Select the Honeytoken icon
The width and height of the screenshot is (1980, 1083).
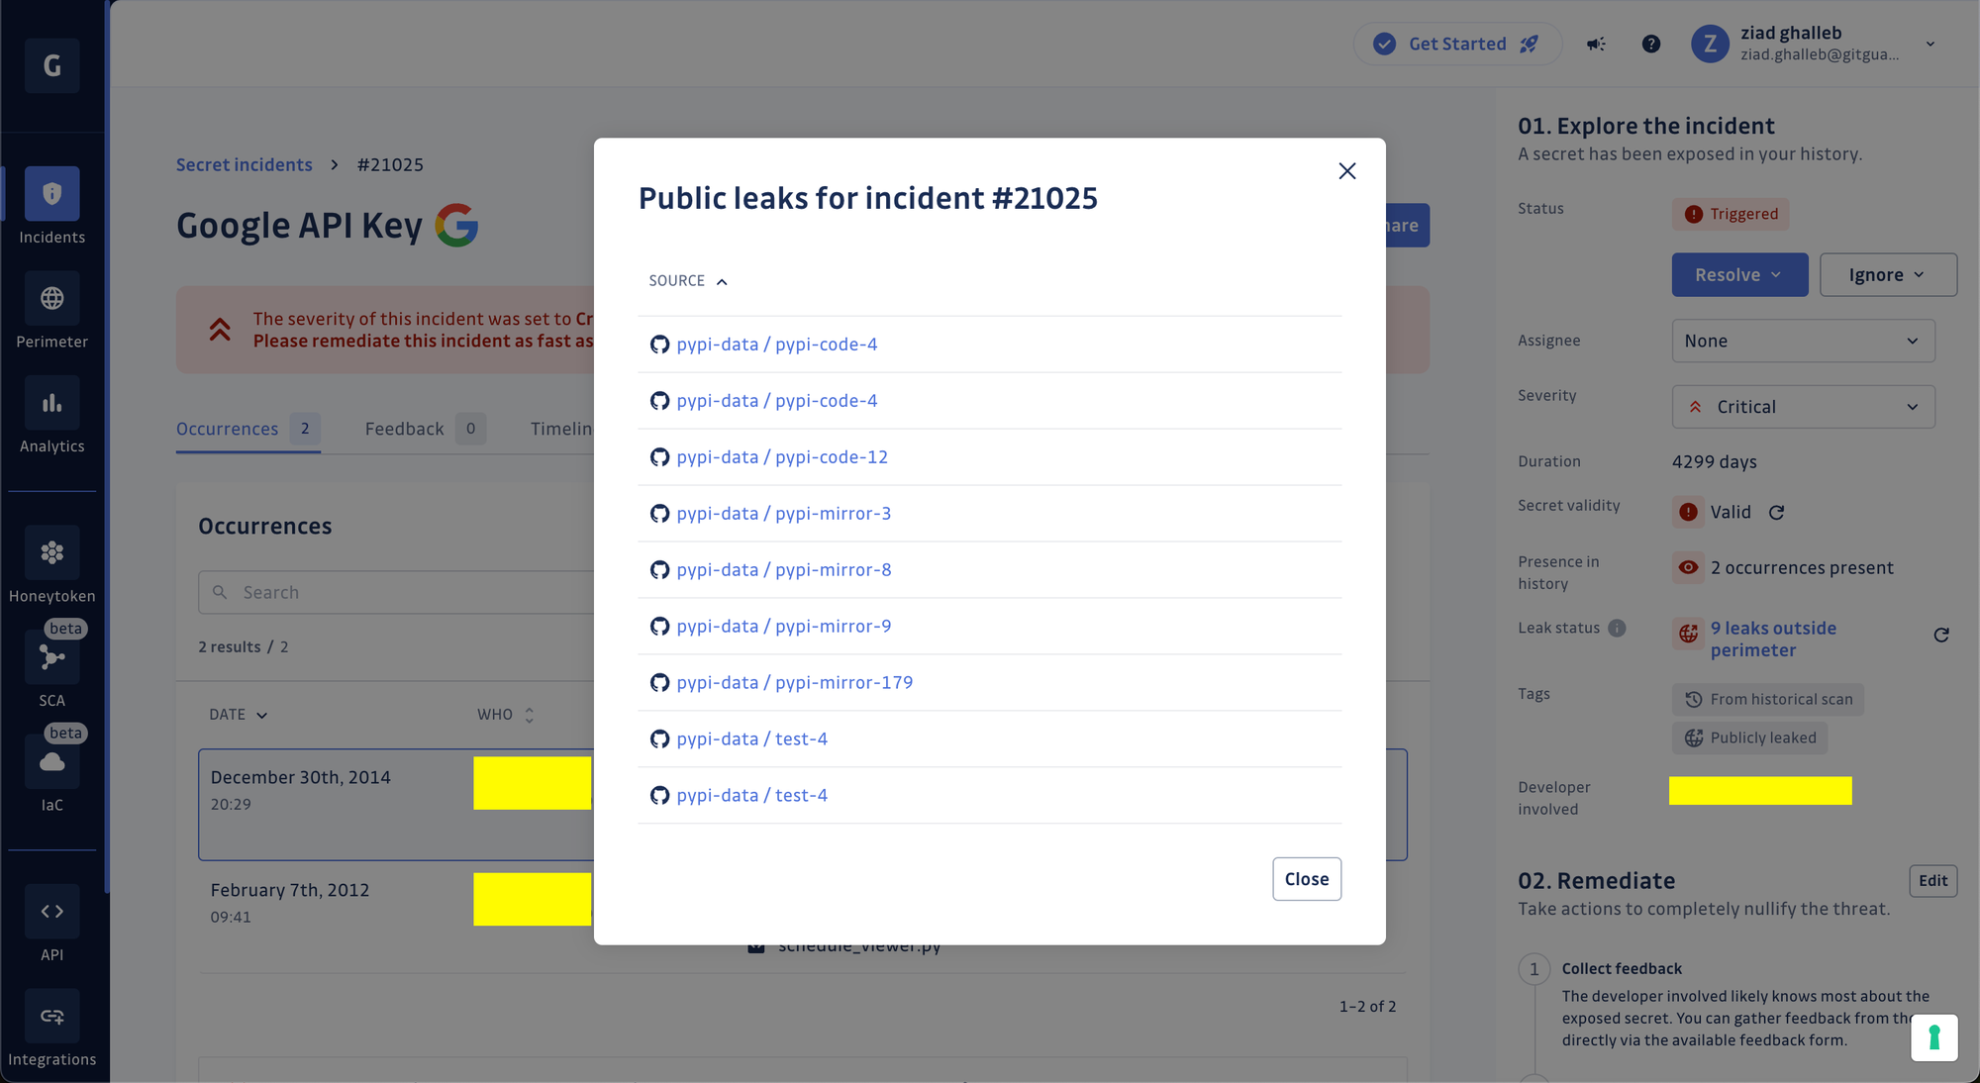pyautogui.click(x=51, y=552)
